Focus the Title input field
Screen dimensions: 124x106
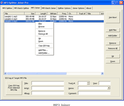tap(48, 83)
